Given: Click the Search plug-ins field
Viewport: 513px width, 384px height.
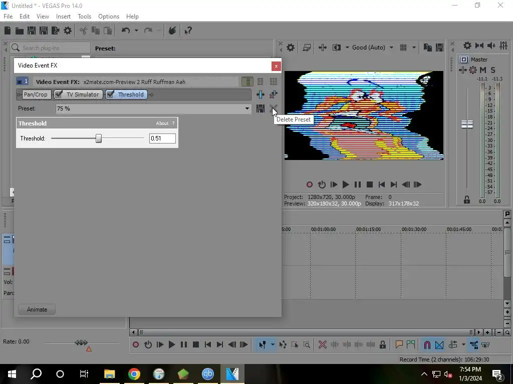Looking at the screenshot, I should [x=50, y=48].
